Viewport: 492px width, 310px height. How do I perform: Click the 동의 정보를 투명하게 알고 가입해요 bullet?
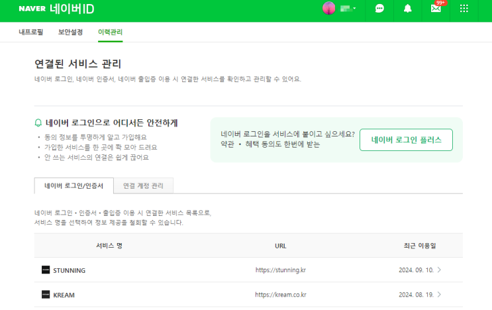click(95, 137)
